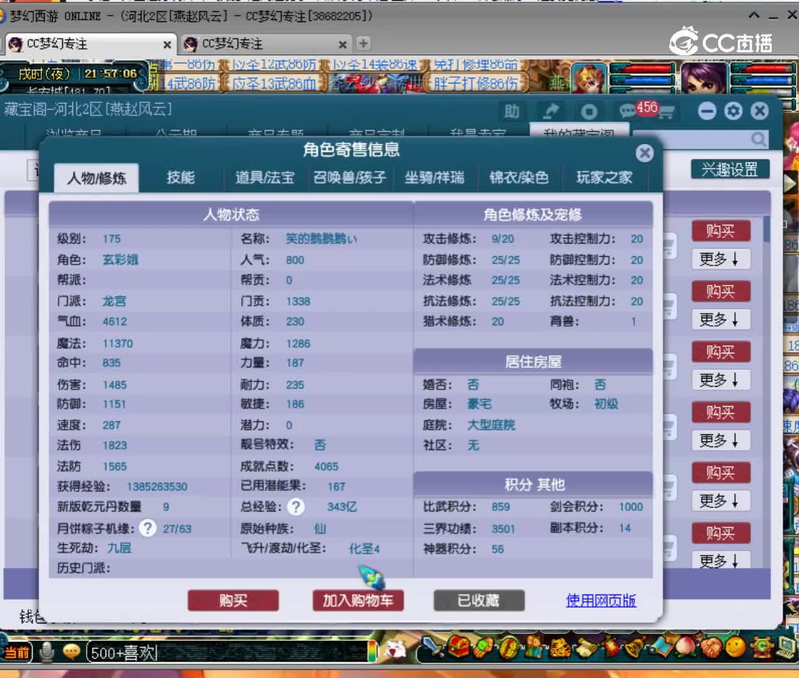Open the 召唤兽/孩子 tab
Screen dimensions: 799x678
click(350, 178)
